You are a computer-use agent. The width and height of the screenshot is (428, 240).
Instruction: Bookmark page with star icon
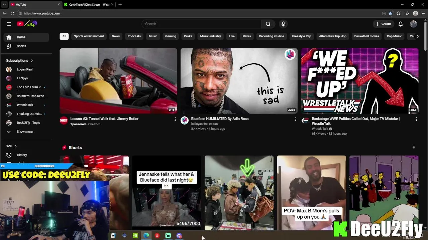[x=390, y=13]
